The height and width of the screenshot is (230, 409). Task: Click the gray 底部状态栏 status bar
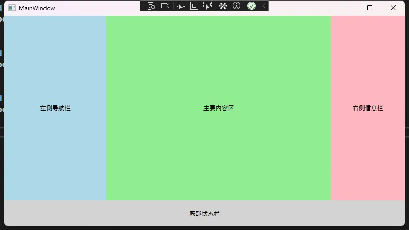[x=204, y=214]
